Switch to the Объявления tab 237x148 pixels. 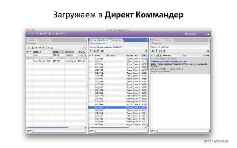click(157, 40)
